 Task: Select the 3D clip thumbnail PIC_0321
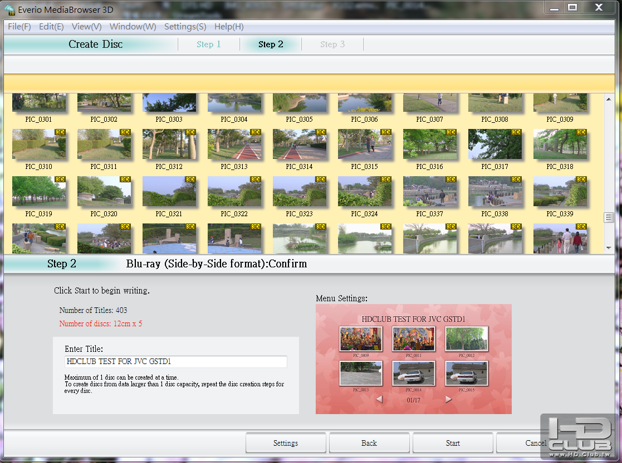point(169,191)
